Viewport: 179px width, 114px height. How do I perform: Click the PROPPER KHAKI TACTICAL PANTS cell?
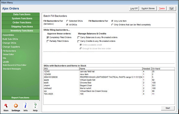pyautogui.click(x=111, y=77)
